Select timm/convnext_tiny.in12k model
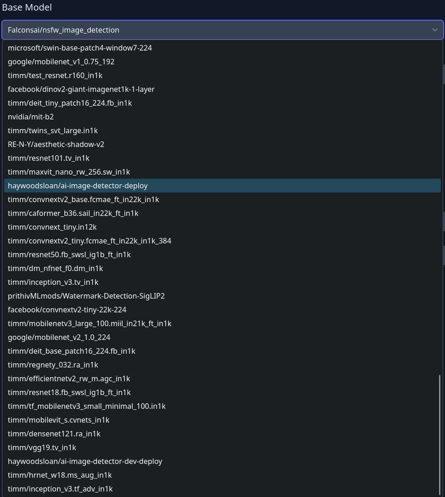 222,227
